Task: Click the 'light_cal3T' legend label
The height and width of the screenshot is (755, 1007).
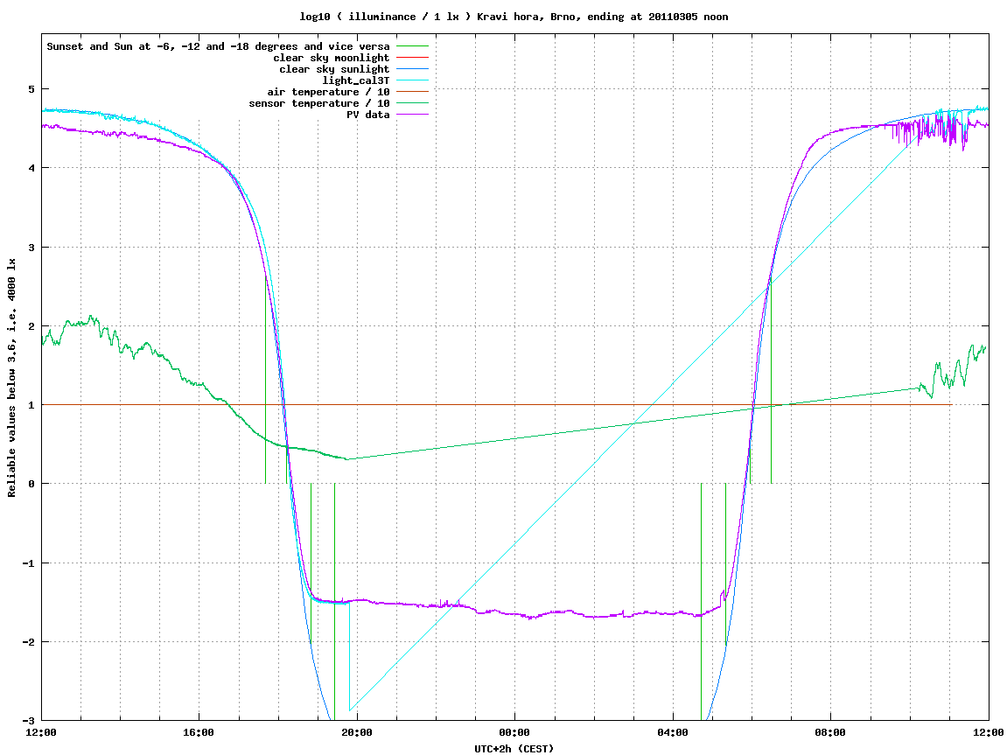Action: [356, 80]
